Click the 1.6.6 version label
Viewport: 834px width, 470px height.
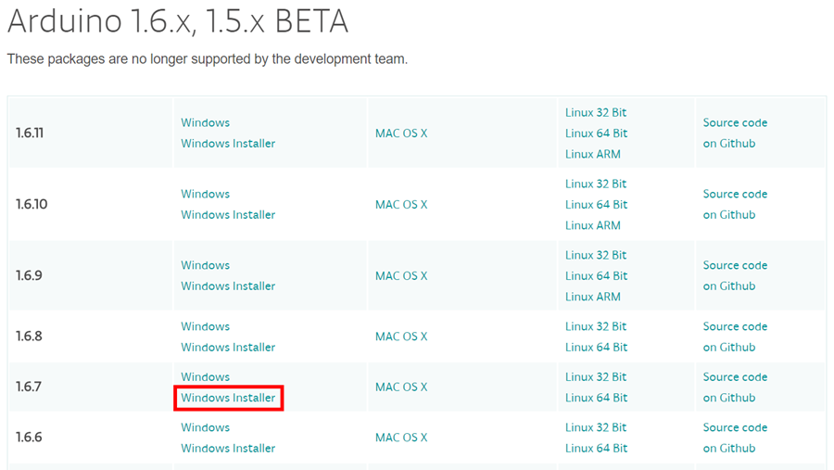(x=29, y=438)
